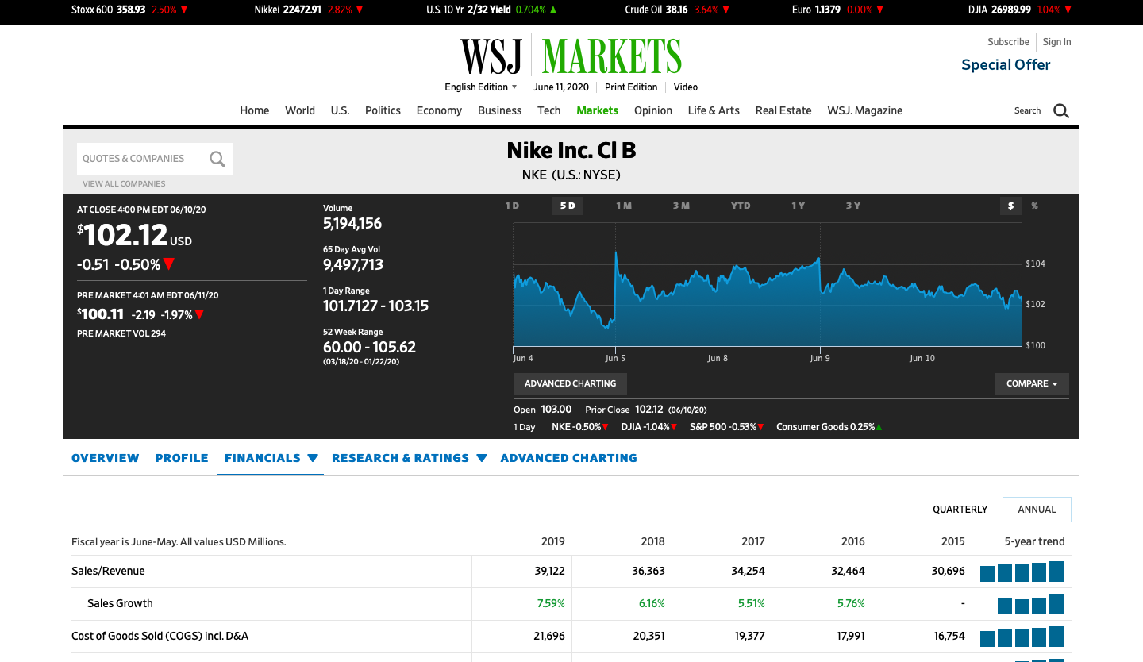Go to the Home nav item
Viewport: 1143px width, 662px height.
pos(255,110)
